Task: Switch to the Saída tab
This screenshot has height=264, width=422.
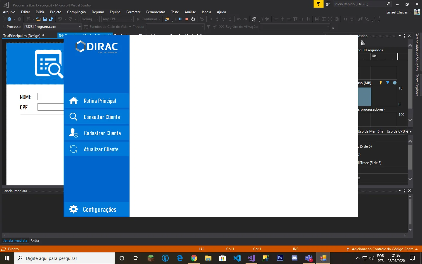Action: [x=35, y=241]
